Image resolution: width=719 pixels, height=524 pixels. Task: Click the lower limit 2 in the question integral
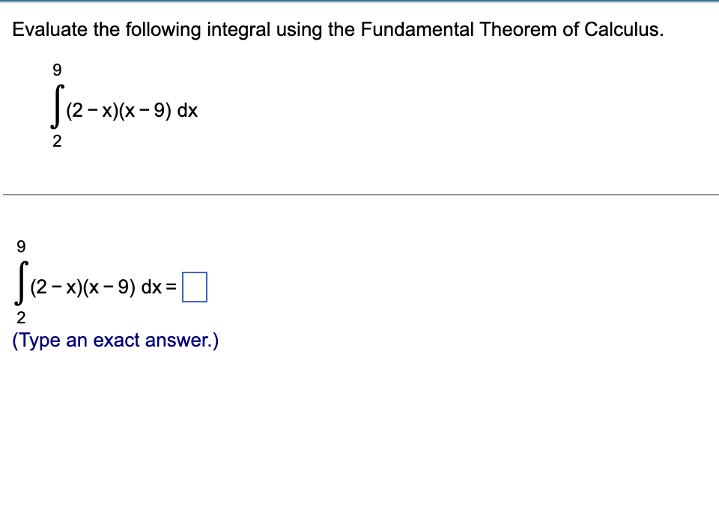pyautogui.click(x=58, y=141)
